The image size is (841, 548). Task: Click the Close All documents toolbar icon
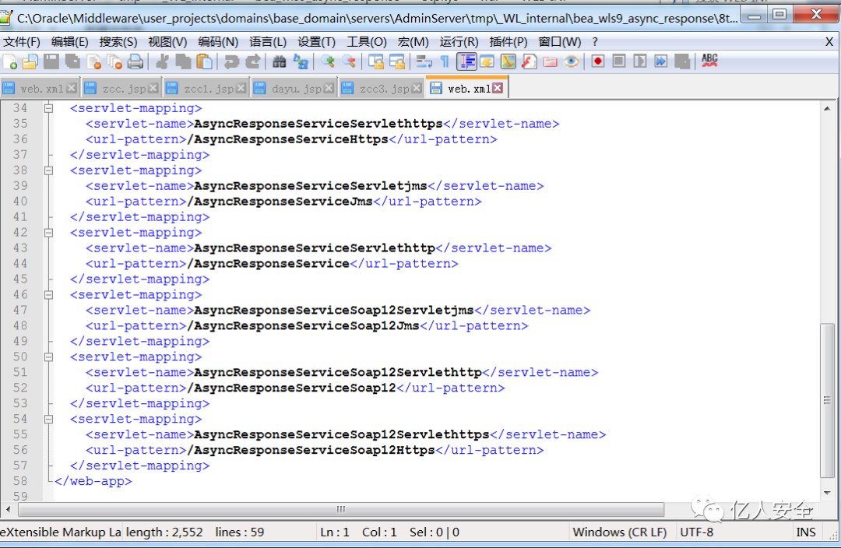tap(114, 61)
